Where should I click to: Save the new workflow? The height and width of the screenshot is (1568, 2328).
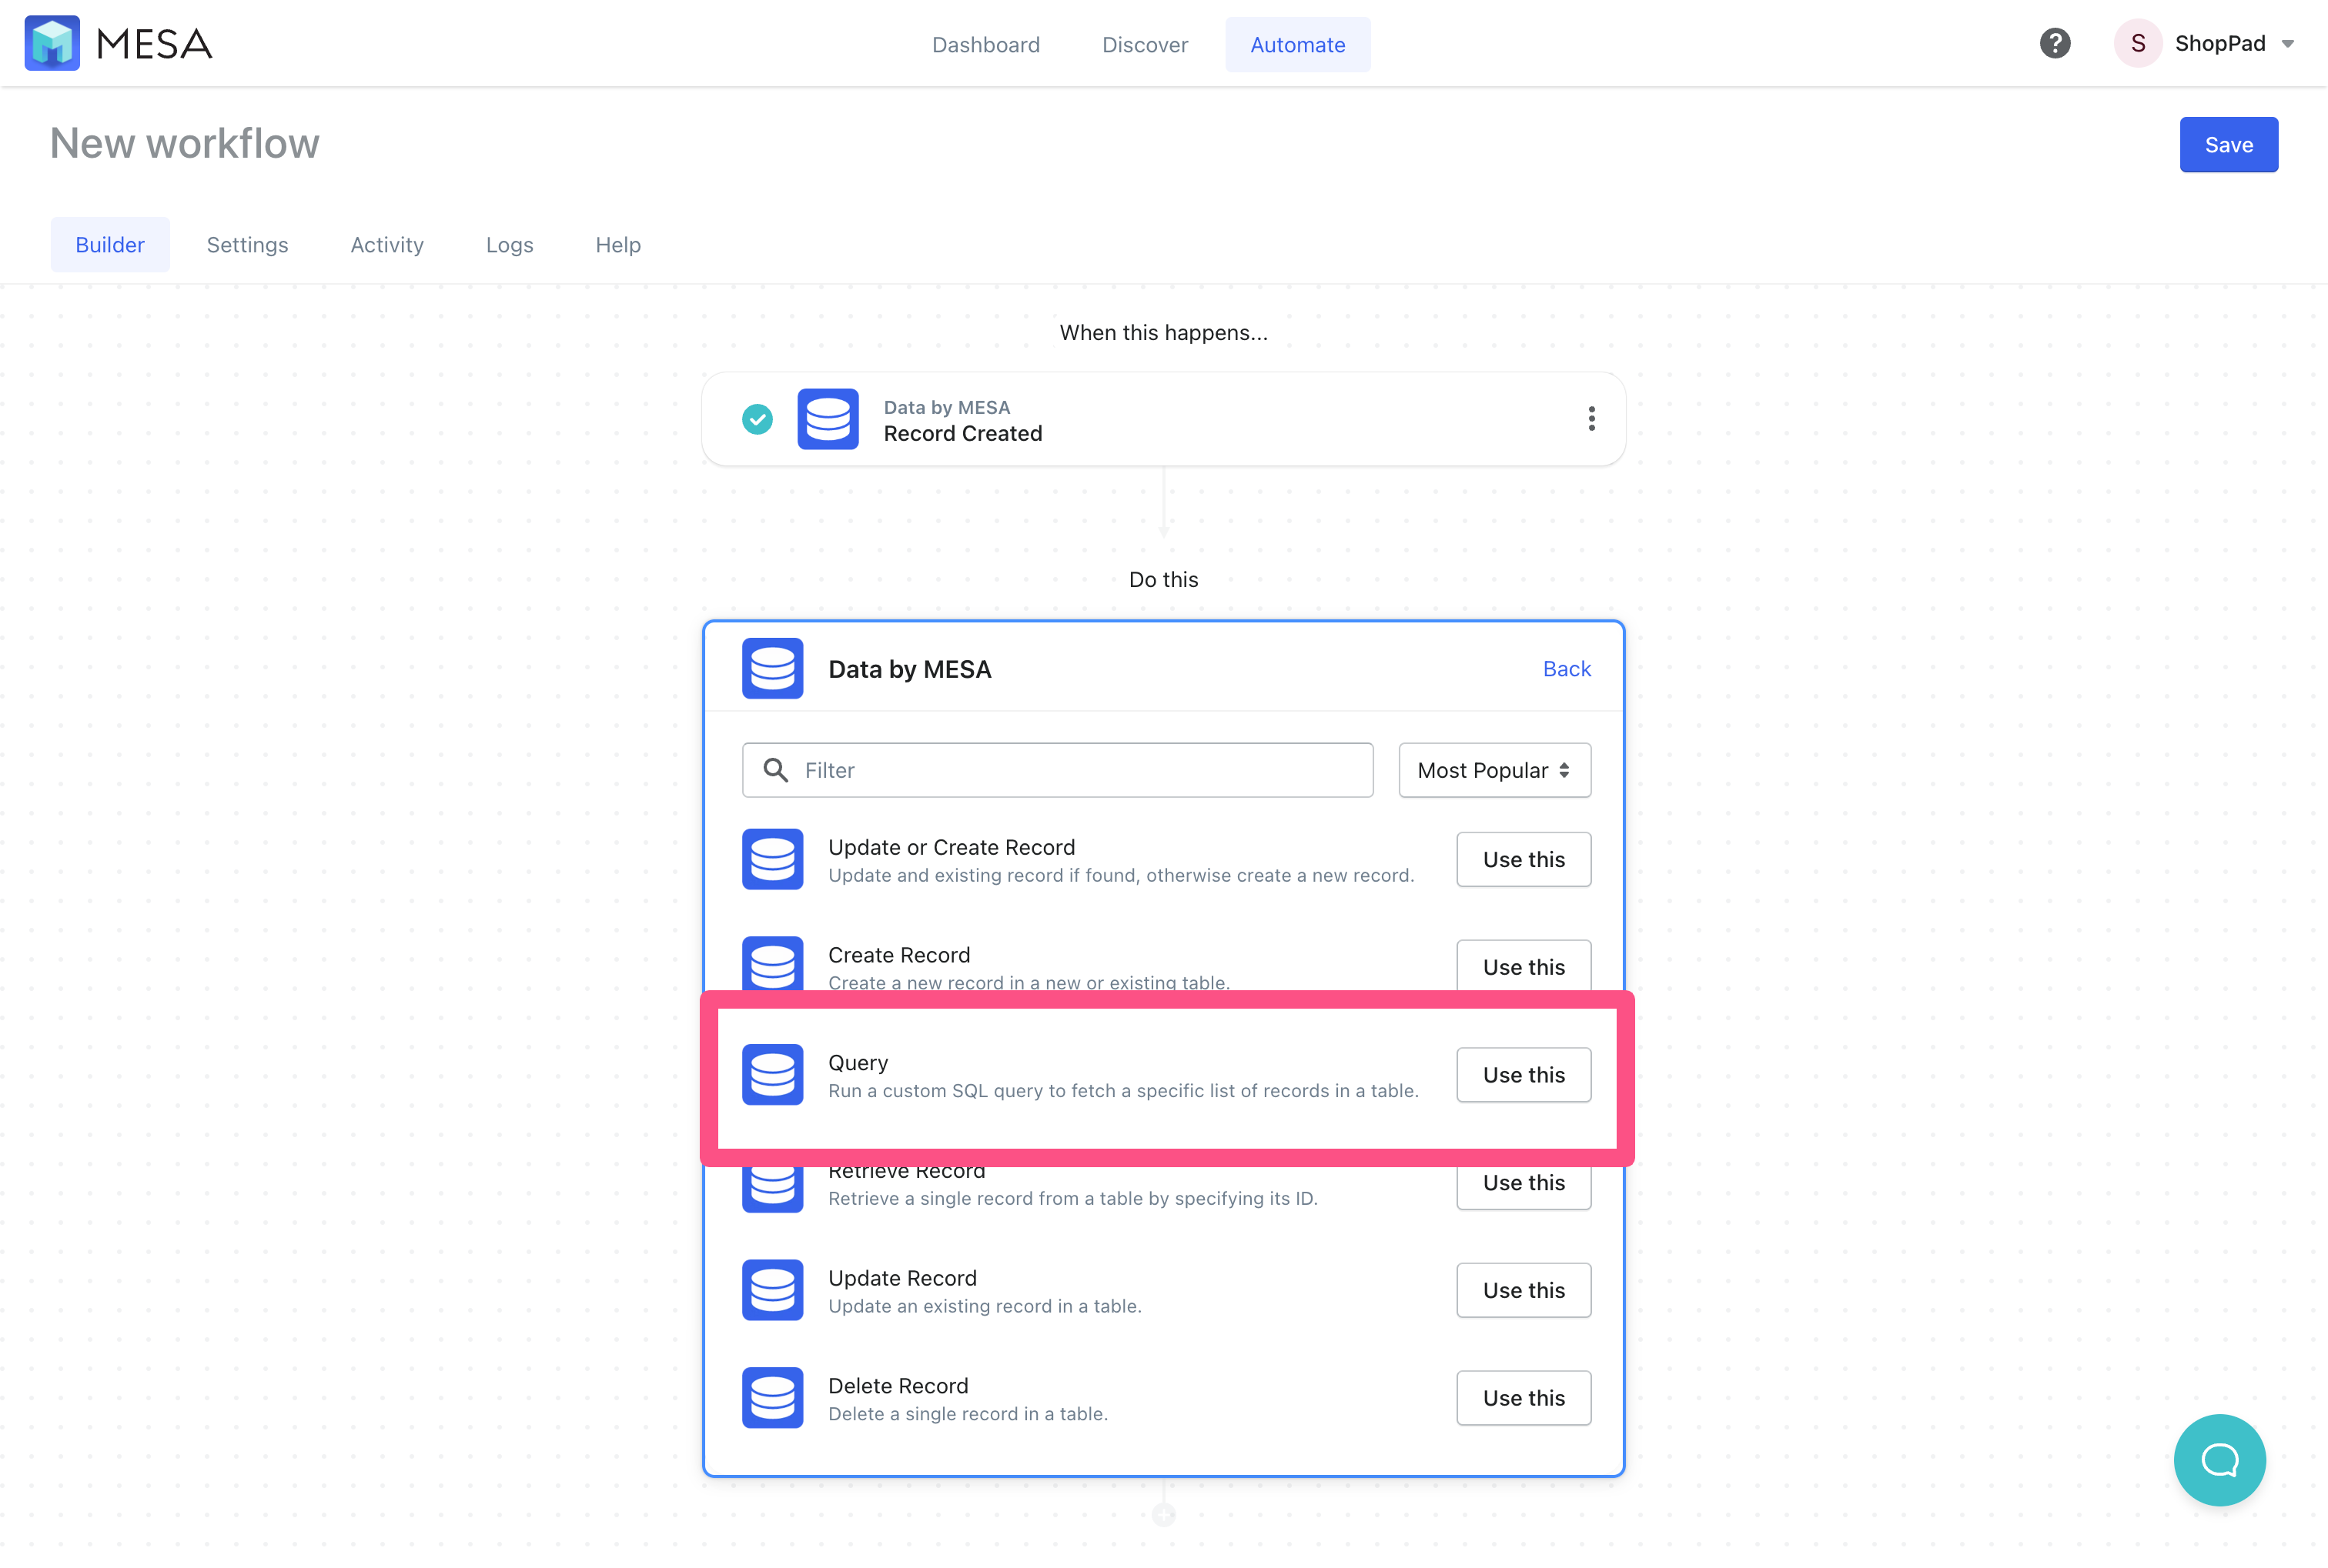(x=2229, y=145)
